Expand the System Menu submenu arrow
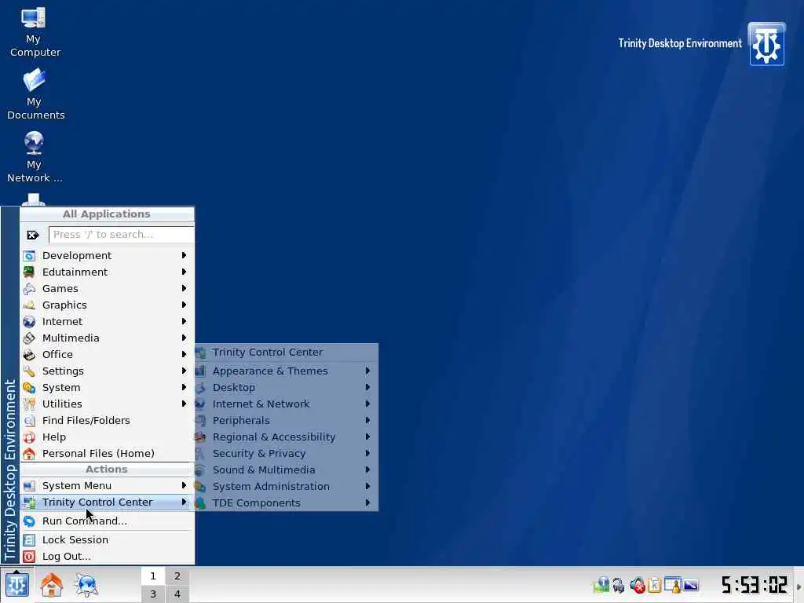 pyautogui.click(x=184, y=485)
